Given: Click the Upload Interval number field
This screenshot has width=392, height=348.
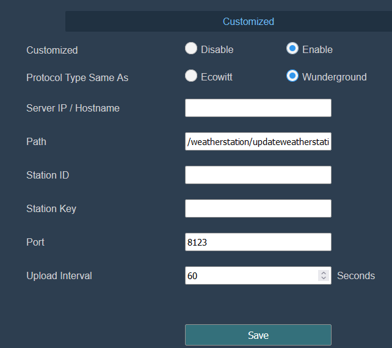Looking at the screenshot, I should pyautogui.click(x=250, y=275).
